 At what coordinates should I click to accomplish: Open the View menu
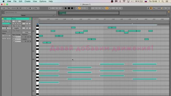35,1
